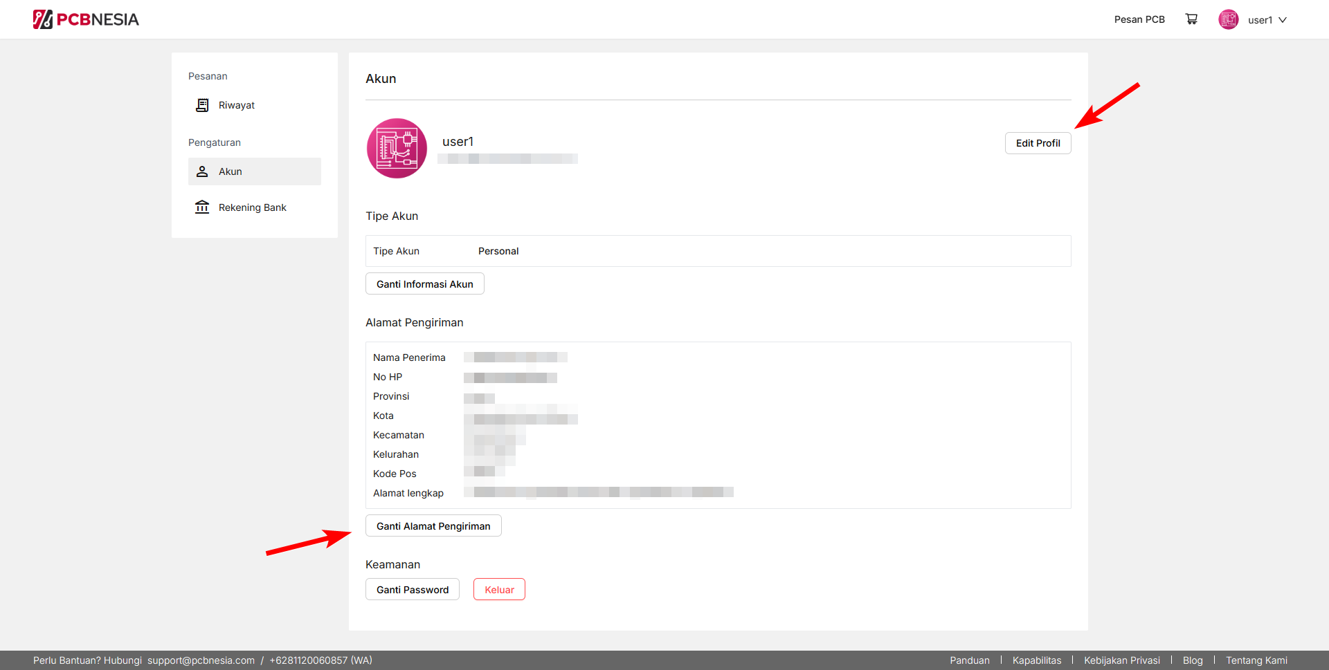1329x670 pixels.
Task: Open Kapabilitas footer link
Action: click(x=1037, y=660)
